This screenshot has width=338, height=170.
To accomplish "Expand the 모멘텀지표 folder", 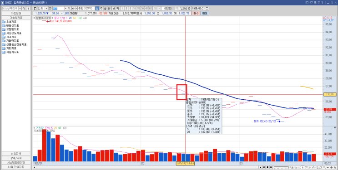I will [10, 29].
